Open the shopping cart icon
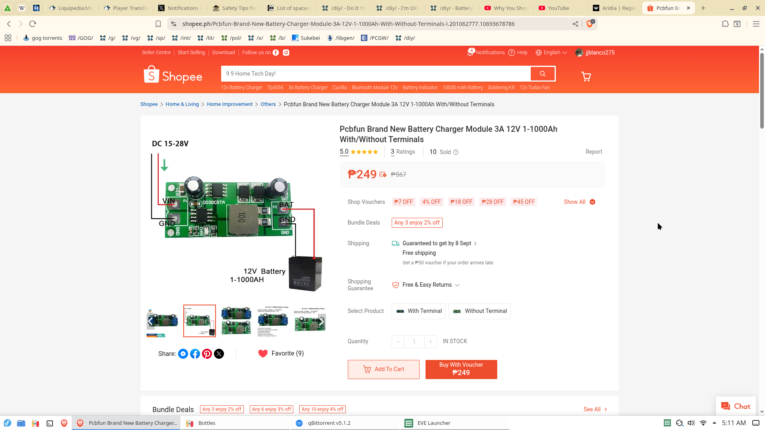 586,76
